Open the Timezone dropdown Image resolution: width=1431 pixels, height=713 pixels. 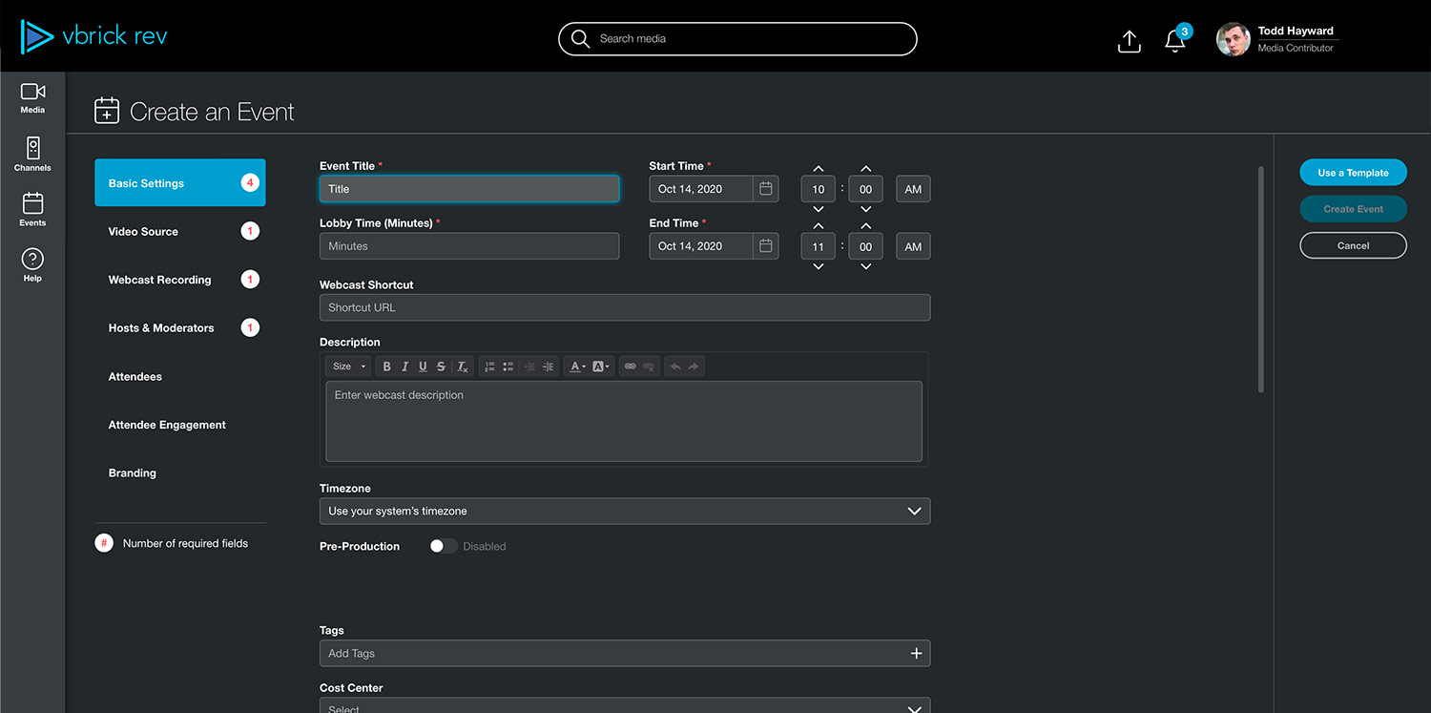coord(625,511)
